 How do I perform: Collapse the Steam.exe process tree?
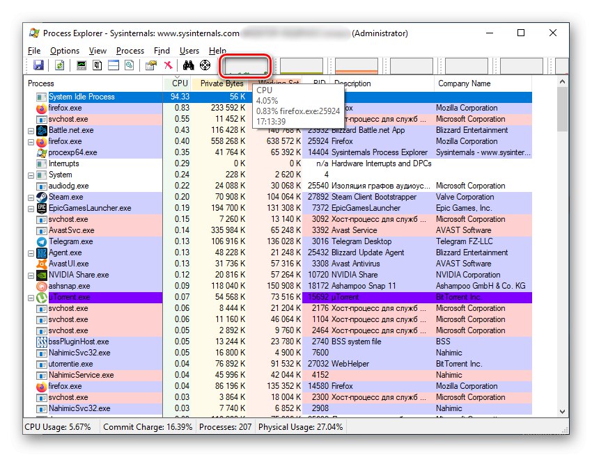pyautogui.click(x=31, y=197)
